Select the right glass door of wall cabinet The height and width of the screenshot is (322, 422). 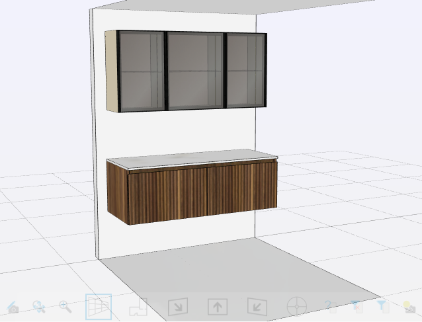(245, 69)
